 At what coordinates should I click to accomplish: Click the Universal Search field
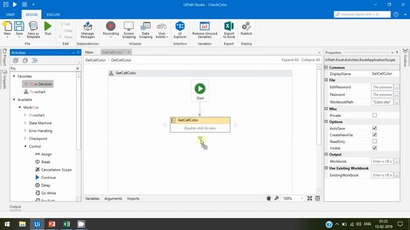[x=362, y=14]
